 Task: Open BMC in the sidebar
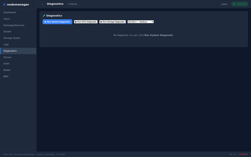click(18, 76)
